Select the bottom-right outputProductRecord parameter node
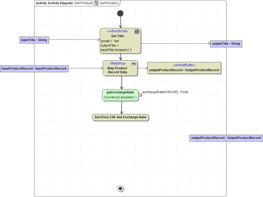 (226, 138)
